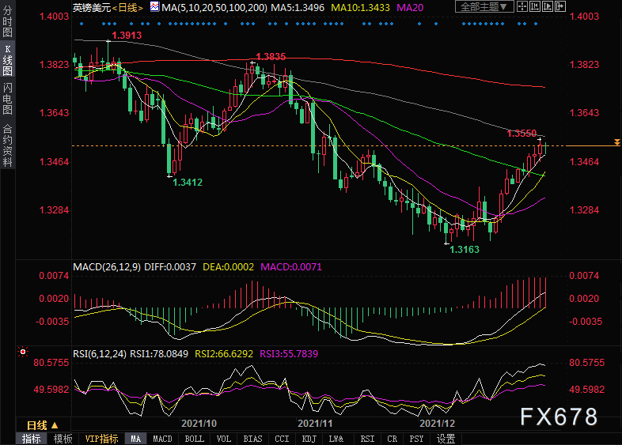The width and height of the screenshot is (622, 445).
Task: Select the BOLL indicator button
Action: click(x=195, y=439)
